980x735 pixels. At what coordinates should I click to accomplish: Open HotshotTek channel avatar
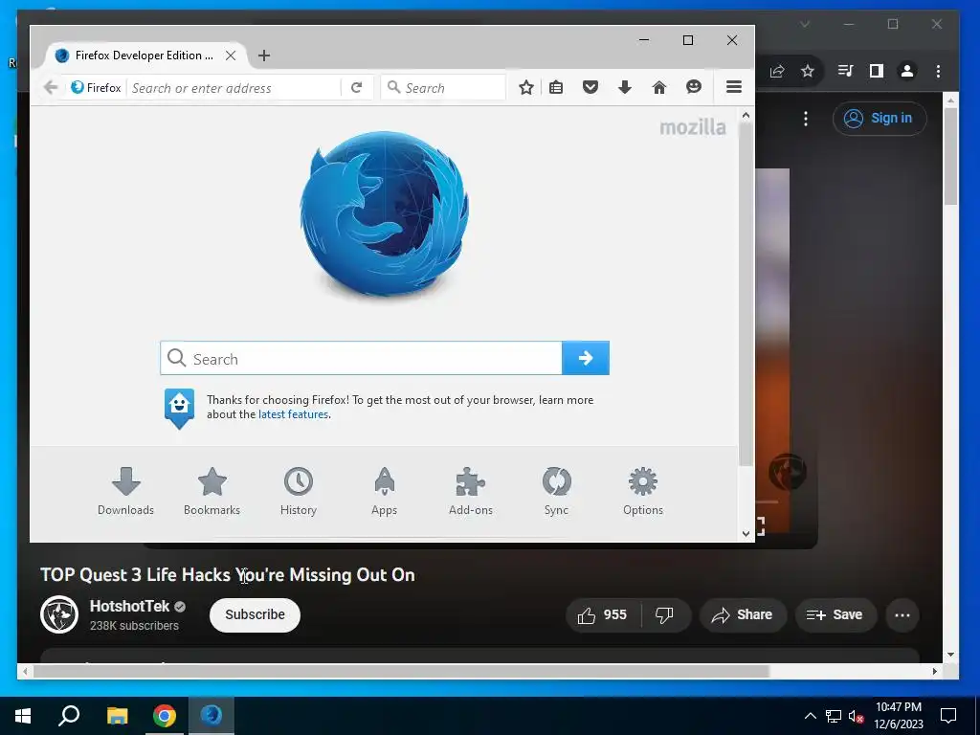click(x=59, y=614)
